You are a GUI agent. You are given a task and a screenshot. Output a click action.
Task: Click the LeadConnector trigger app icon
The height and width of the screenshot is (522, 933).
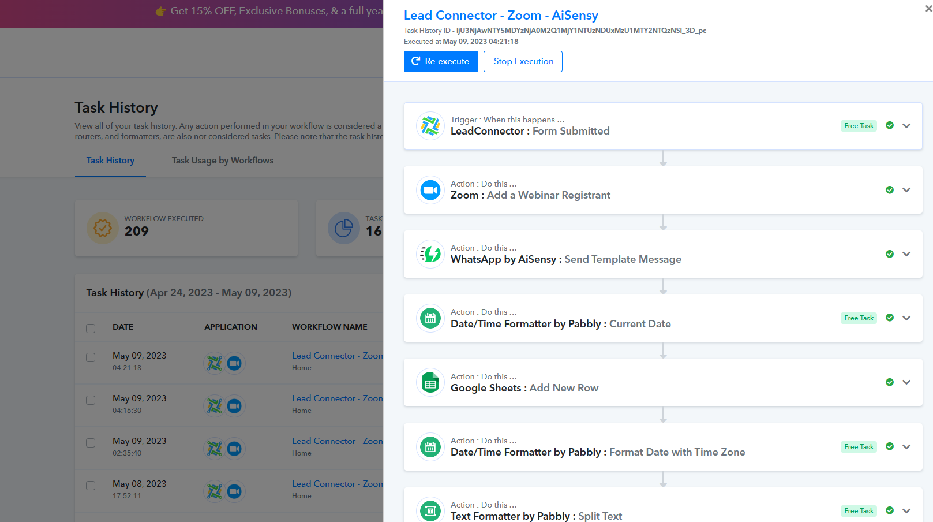point(430,126)
